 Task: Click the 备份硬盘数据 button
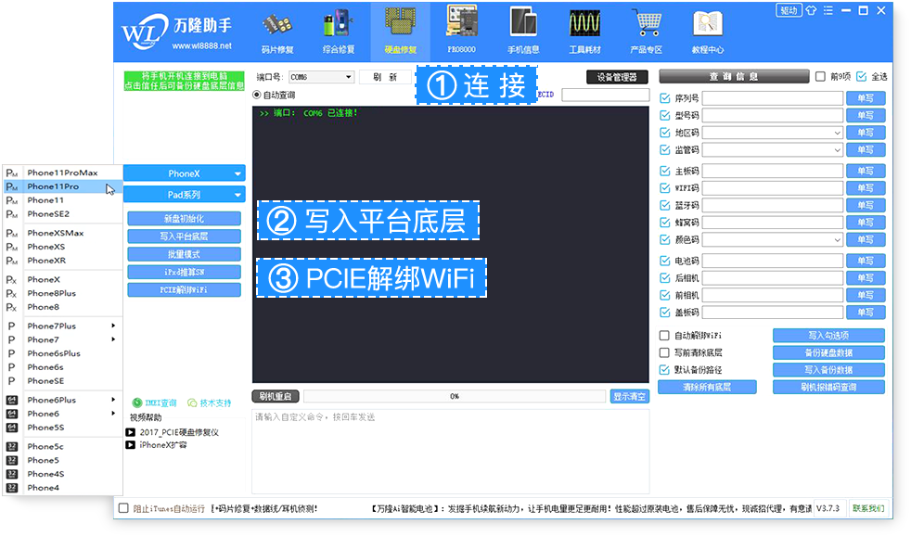point(828,352)
